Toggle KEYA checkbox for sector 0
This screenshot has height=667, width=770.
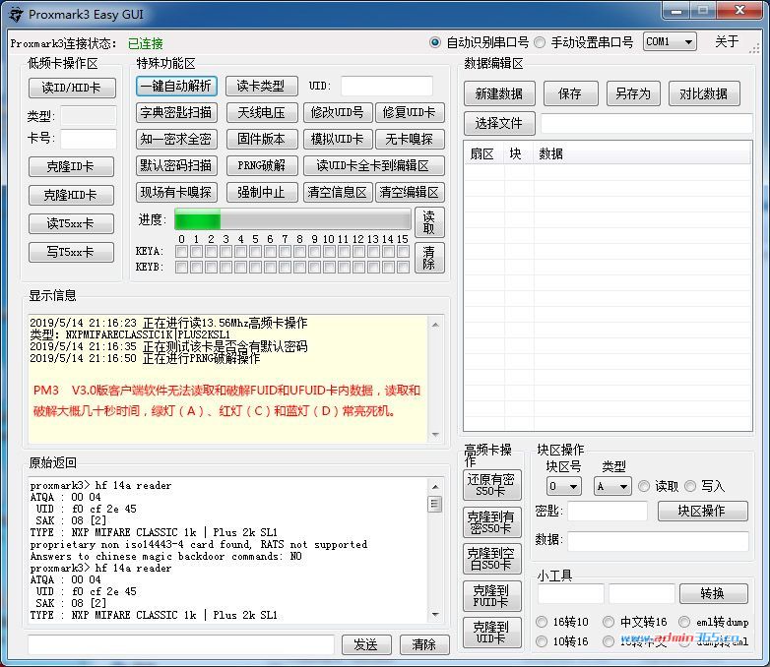click(x=182, y=252)
